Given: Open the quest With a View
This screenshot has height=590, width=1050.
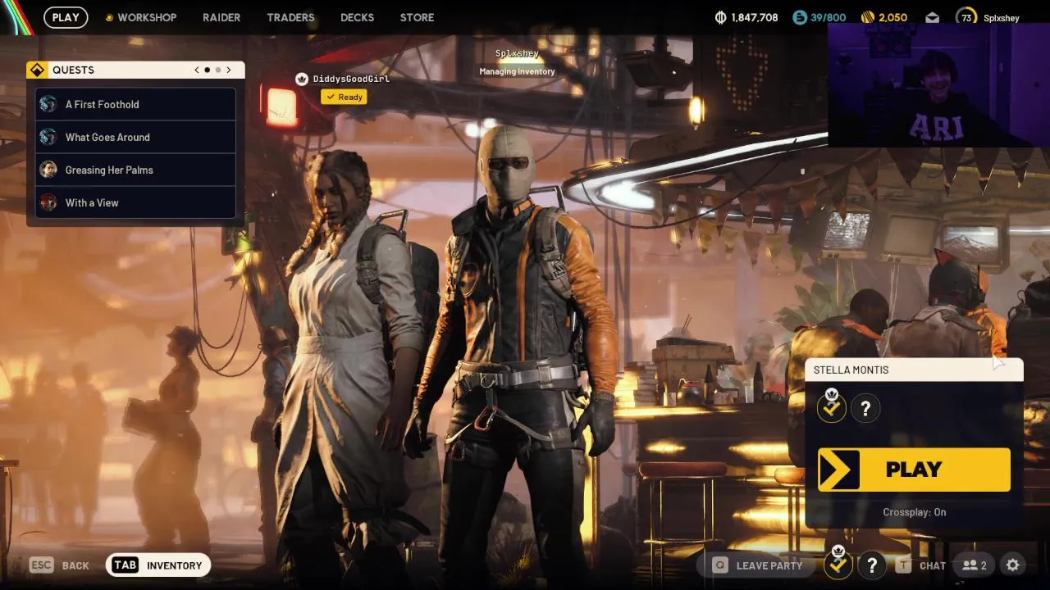Looking at the screenshot, I should (135, 202).
